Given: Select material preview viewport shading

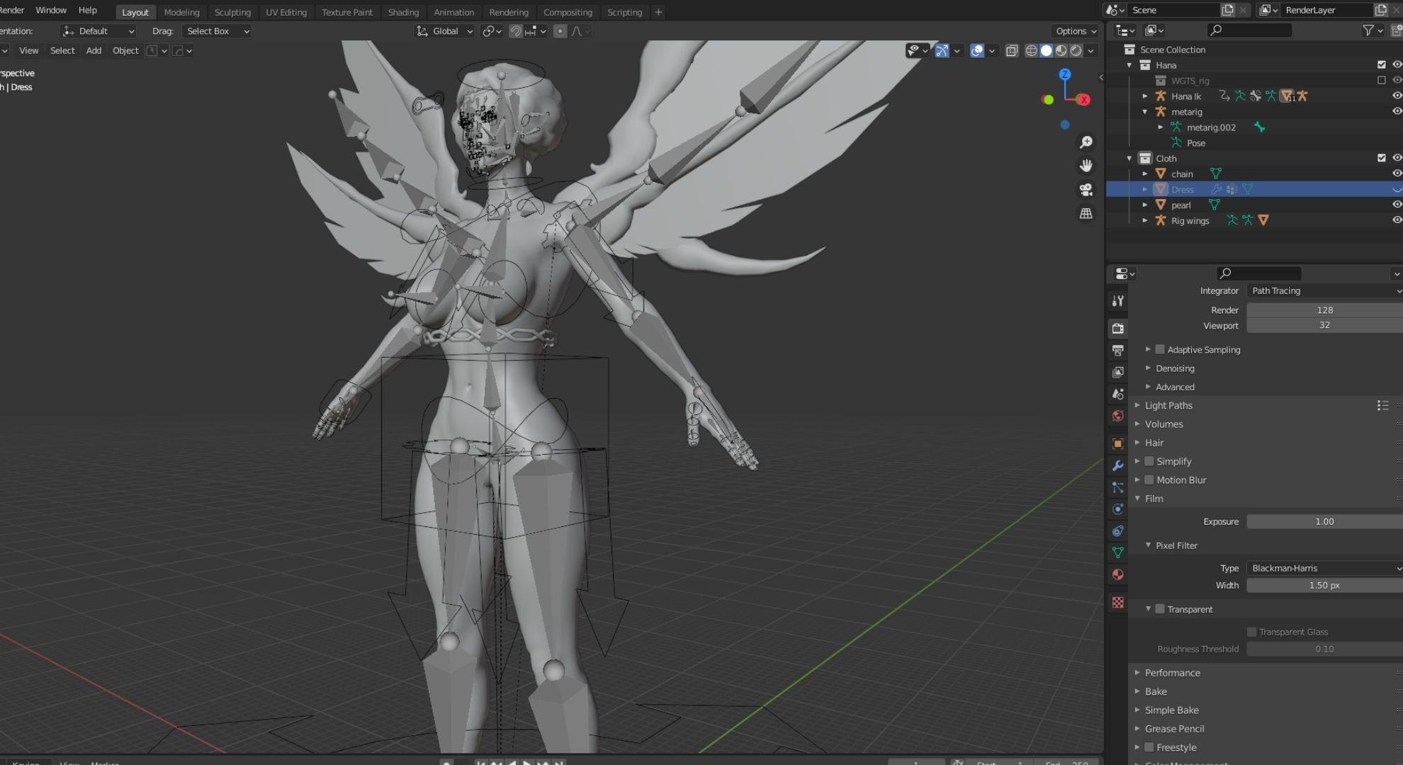Looking at the screenshot, I should click(x=1061, y=50).
